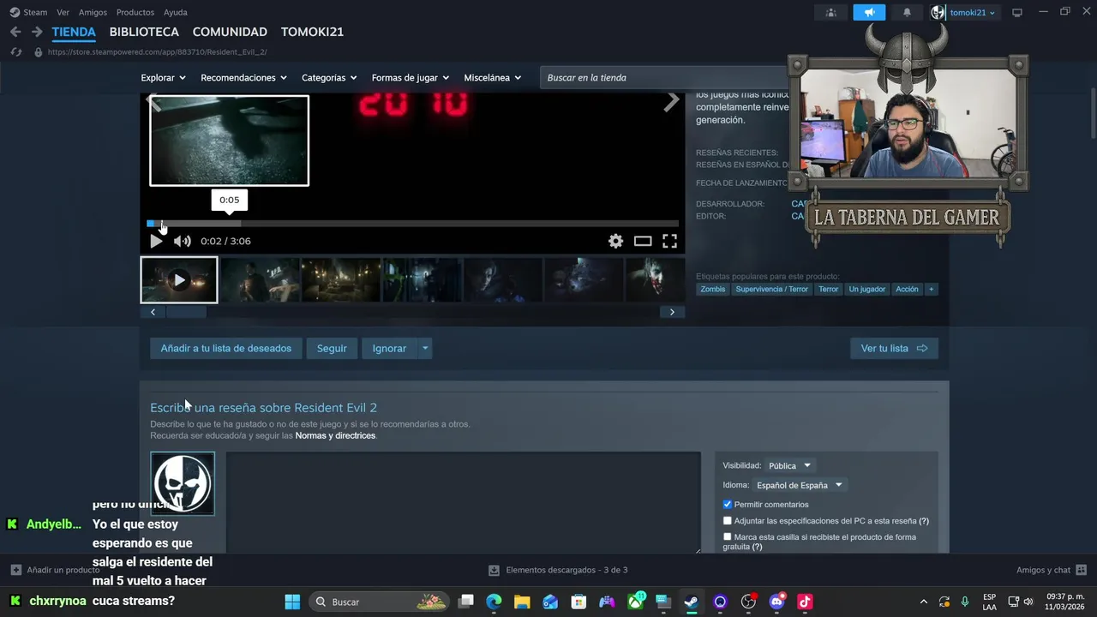Switch to the BIBLIOTECA tab
1097x617 pixels.
coord(144,32)
